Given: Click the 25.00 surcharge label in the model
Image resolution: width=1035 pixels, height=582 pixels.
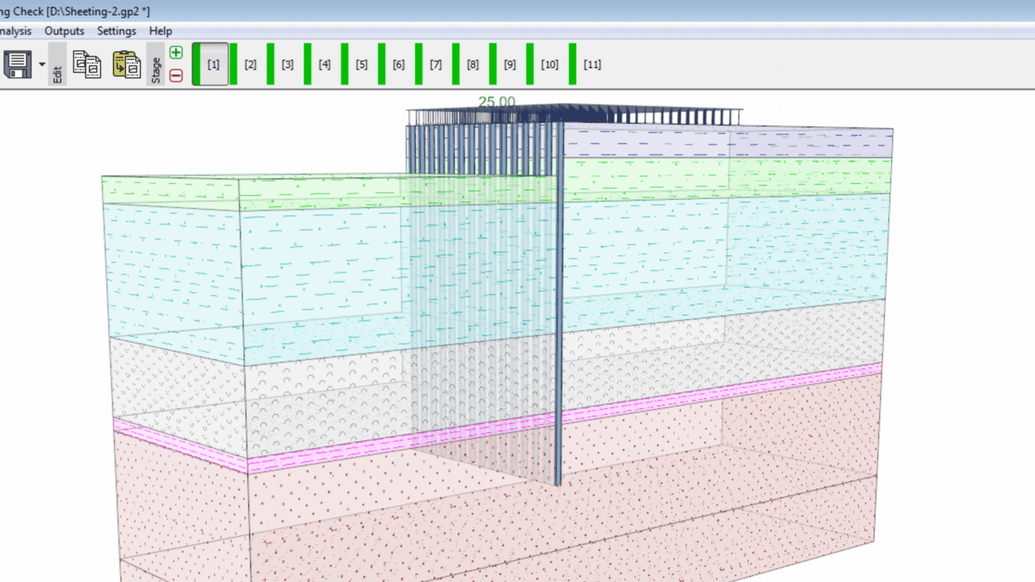Looking at the screenshot, I should click(x=496, y=102).
